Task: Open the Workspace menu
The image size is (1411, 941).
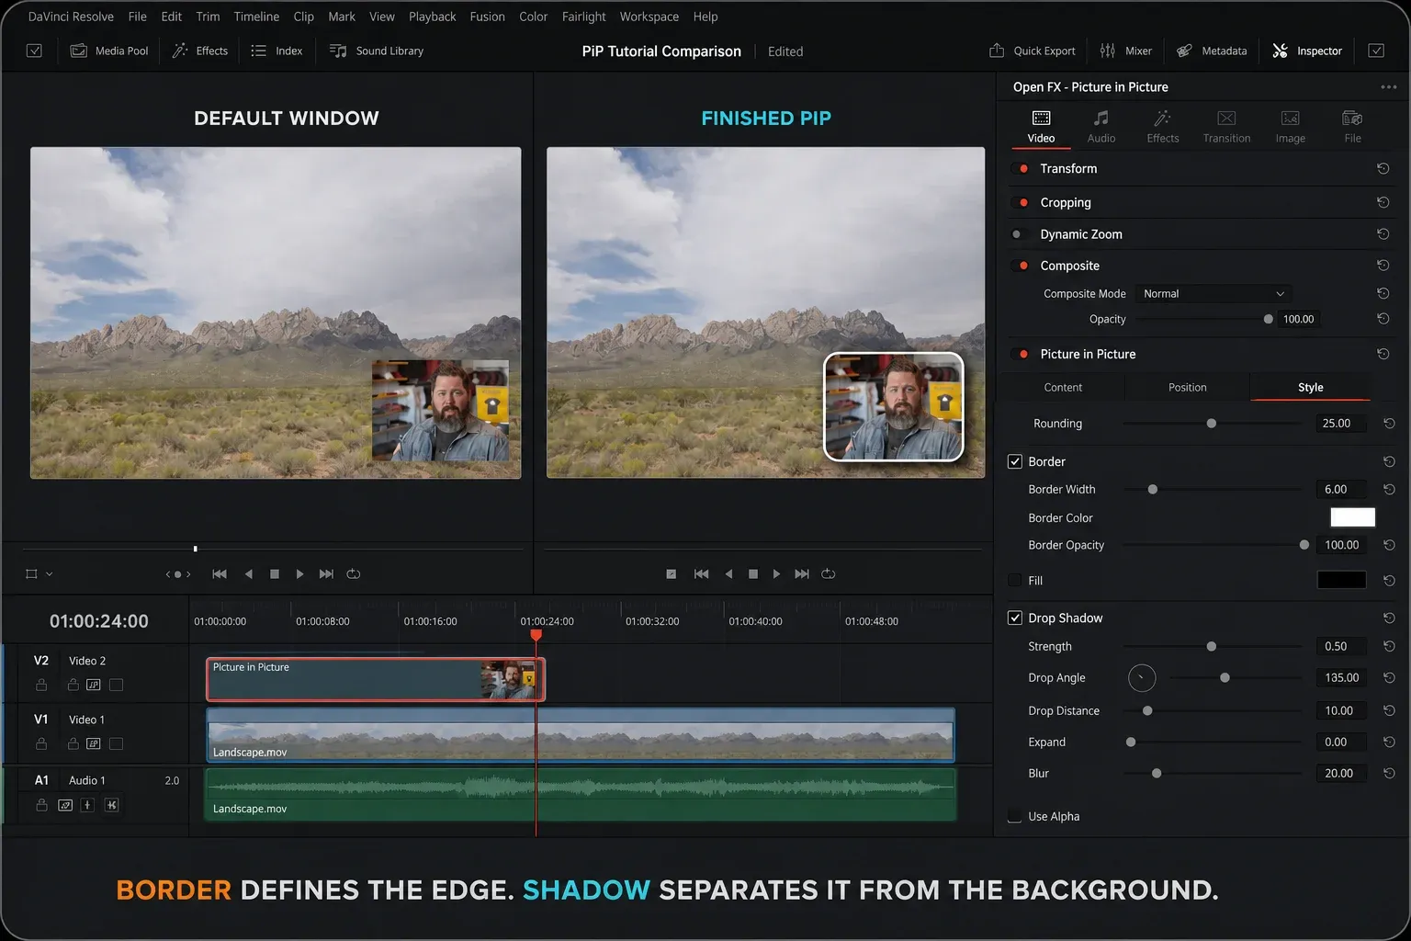Action: 649,17
